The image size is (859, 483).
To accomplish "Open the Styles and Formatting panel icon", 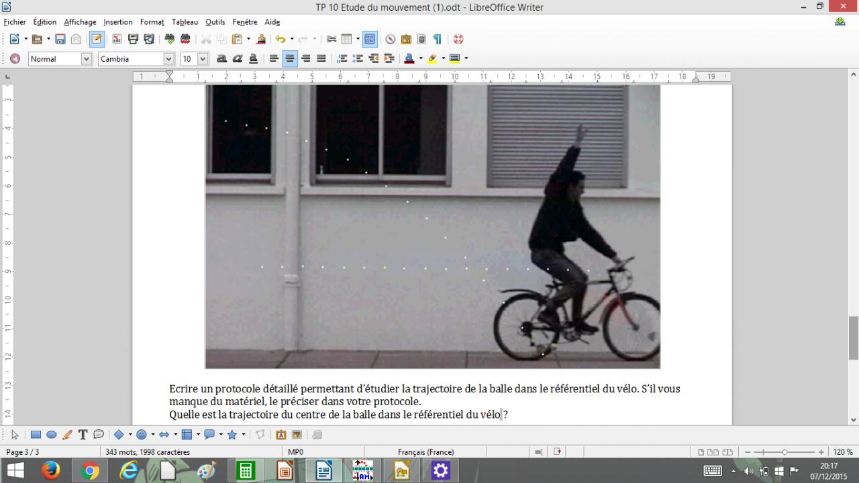I will click(x=15, y=59).
